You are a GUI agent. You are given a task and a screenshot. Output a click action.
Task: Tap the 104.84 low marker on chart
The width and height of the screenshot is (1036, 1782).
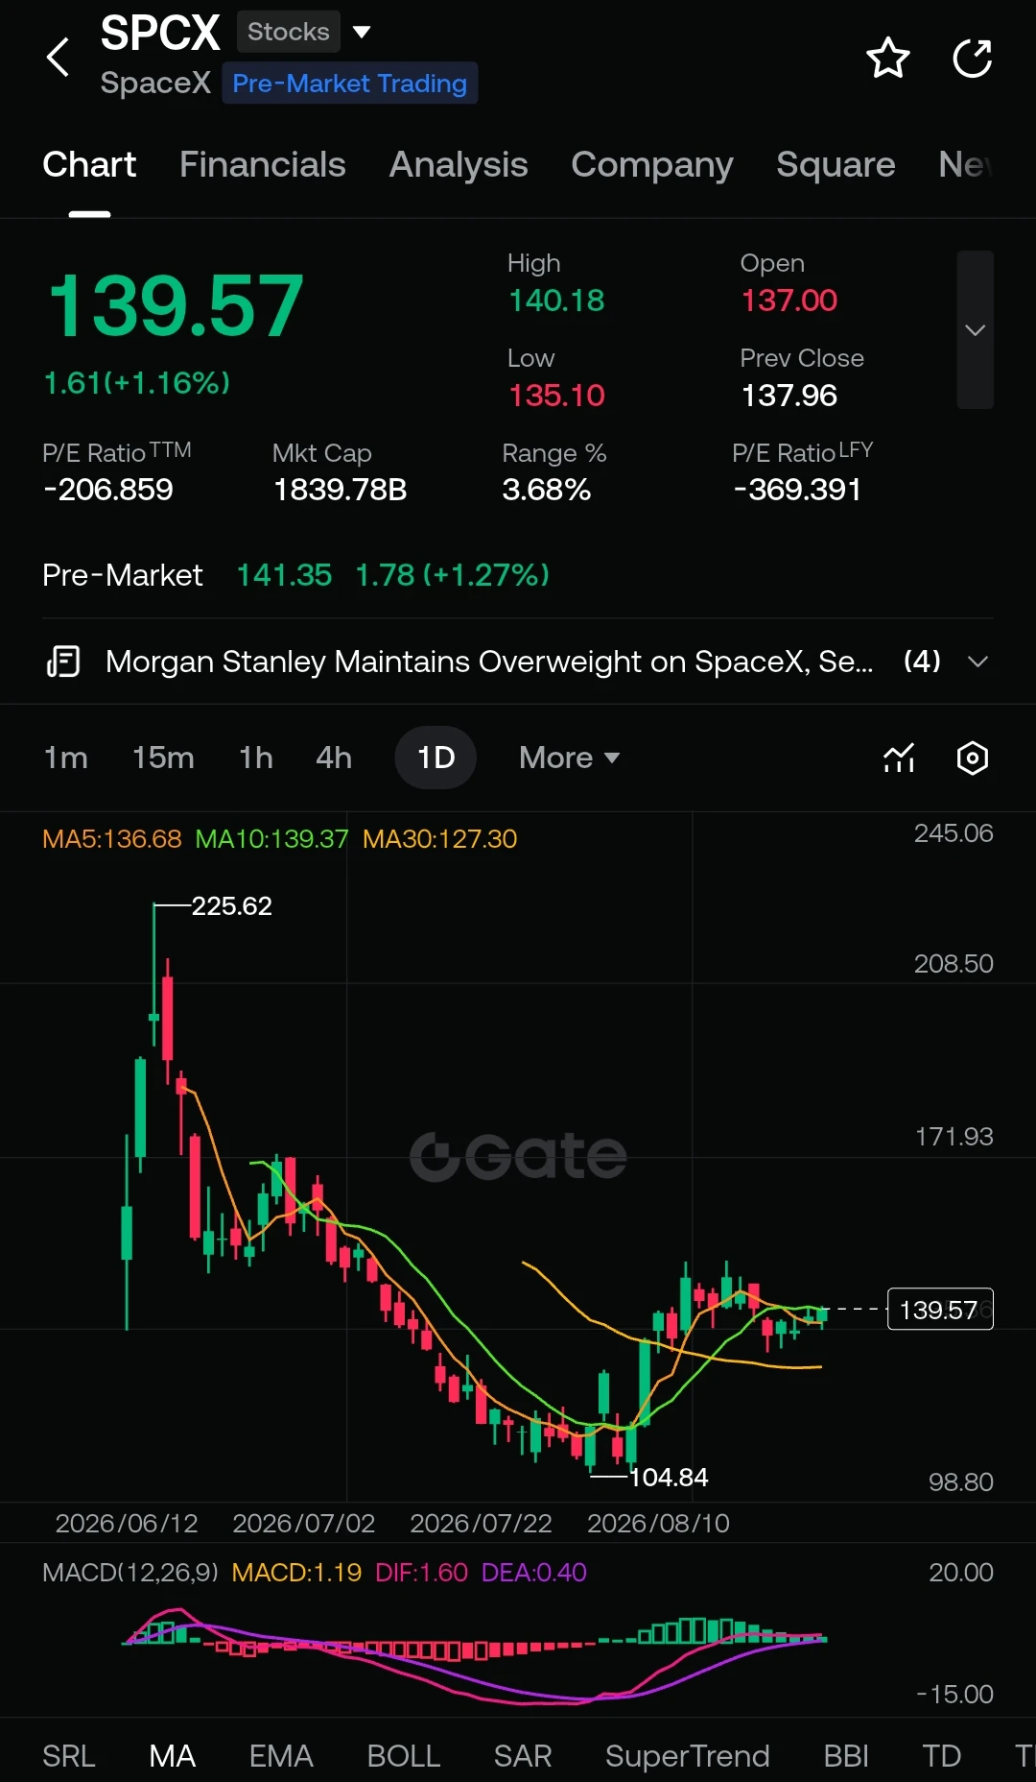669,1477
